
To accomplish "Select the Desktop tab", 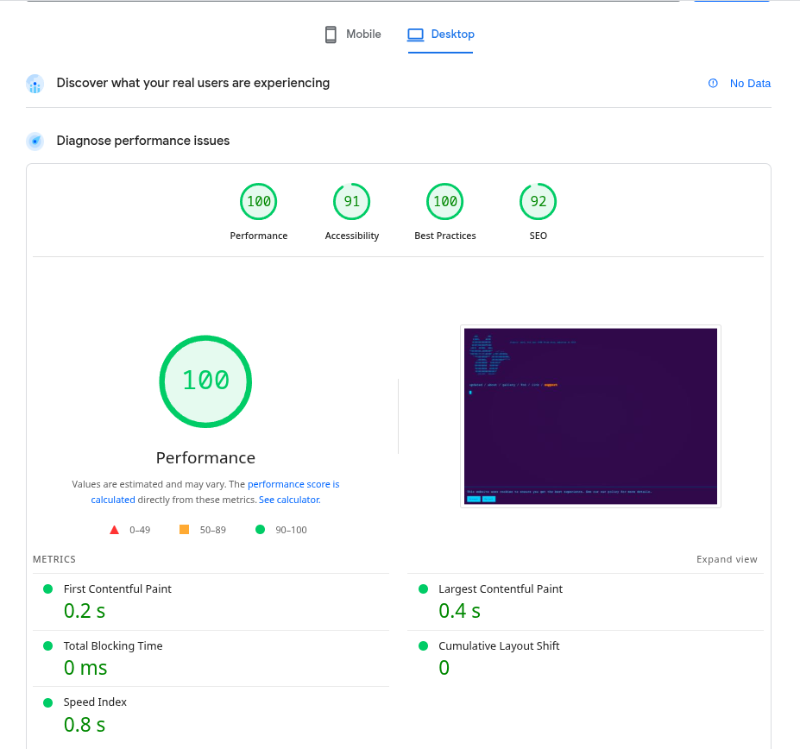I will tap(441, 35).
